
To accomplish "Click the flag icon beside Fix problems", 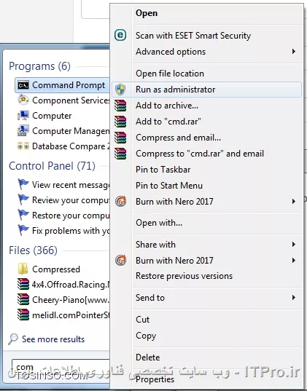I will click(23, 230).
